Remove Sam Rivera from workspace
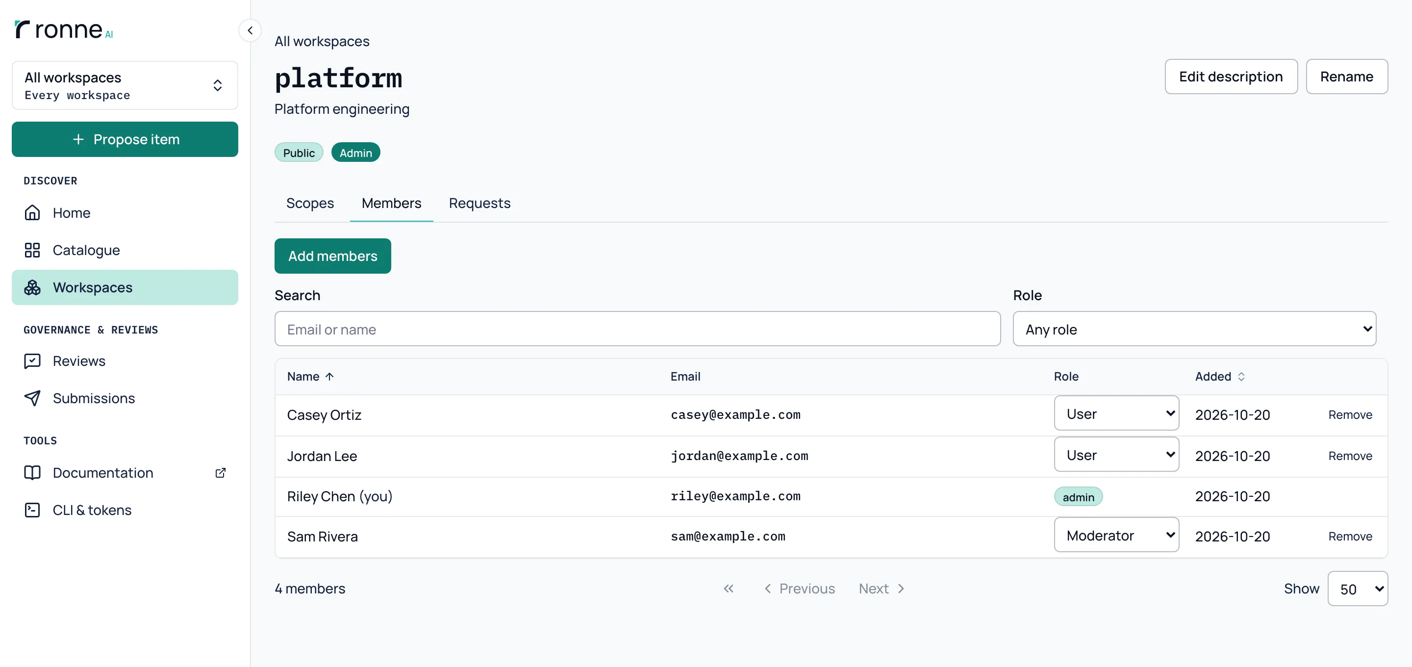Viewport: 1412px width, 667px height. pyautogui.click(x=1350, y=537)
